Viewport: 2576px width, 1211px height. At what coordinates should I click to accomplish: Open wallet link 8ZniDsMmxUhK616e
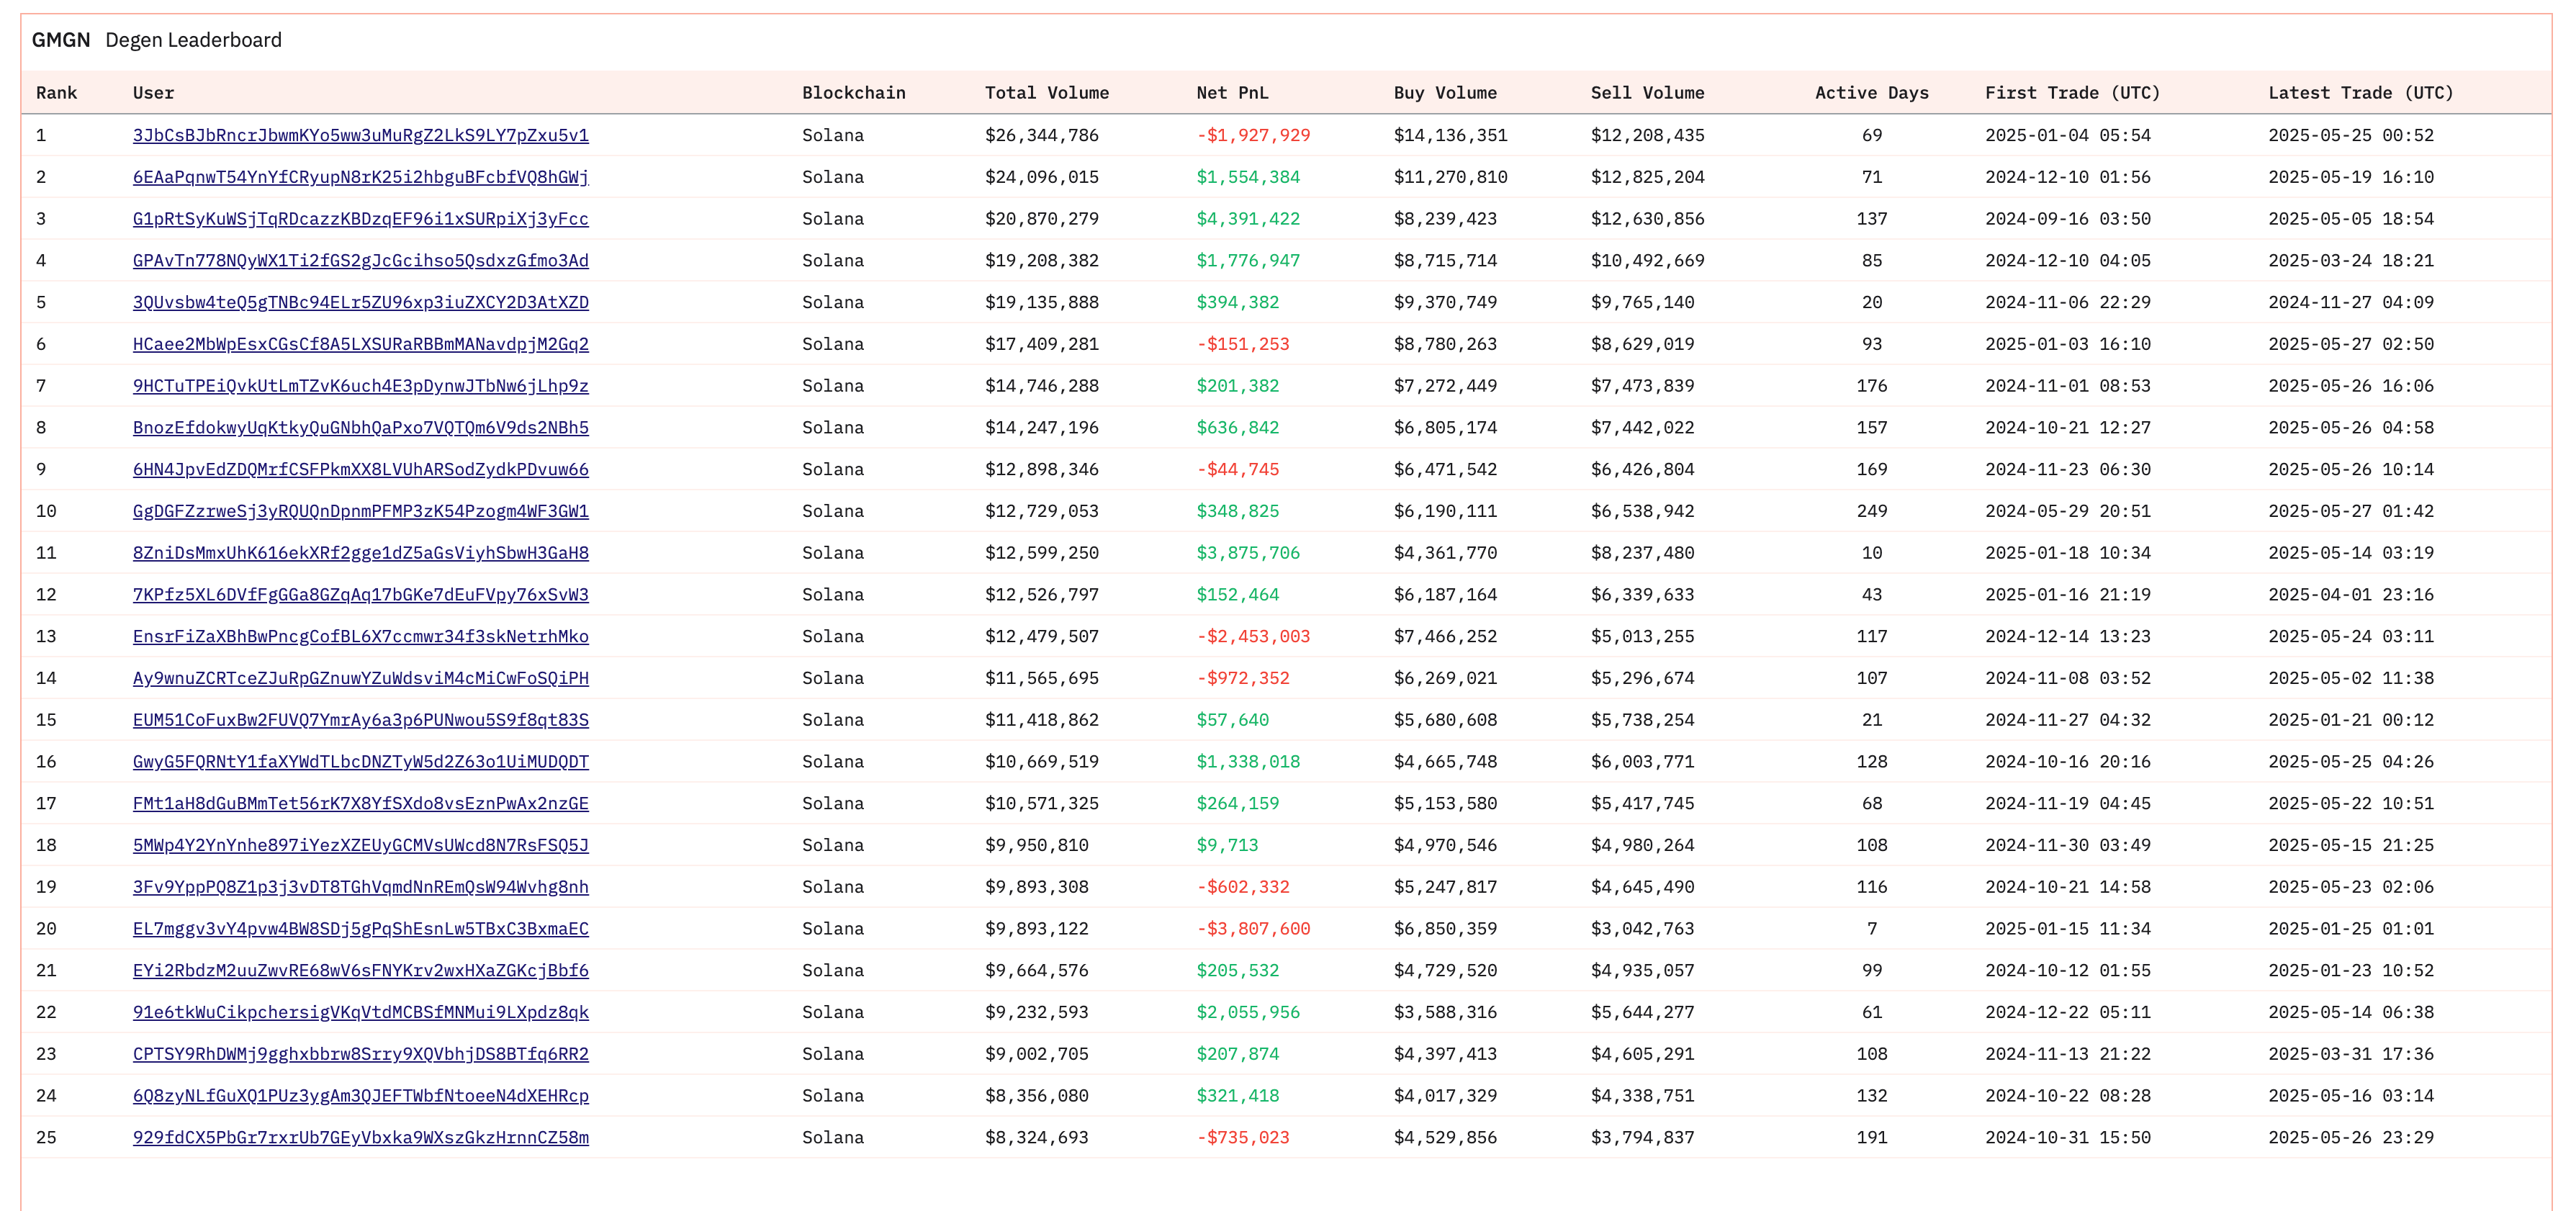pos(360,553)
